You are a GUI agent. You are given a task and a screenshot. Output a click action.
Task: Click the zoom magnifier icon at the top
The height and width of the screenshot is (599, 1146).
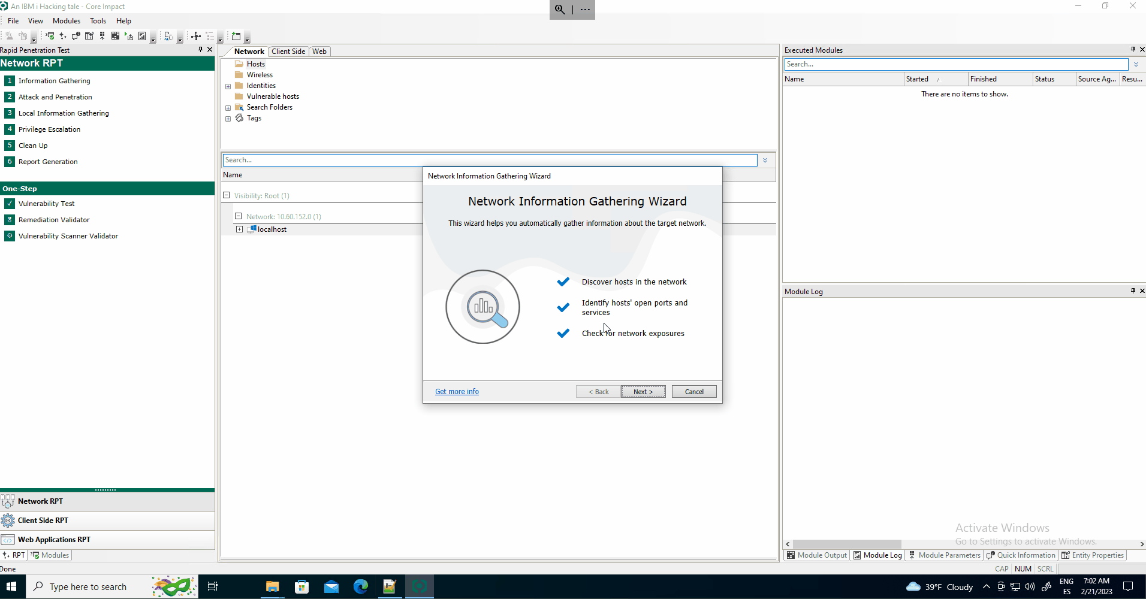[x=560, y=9]
